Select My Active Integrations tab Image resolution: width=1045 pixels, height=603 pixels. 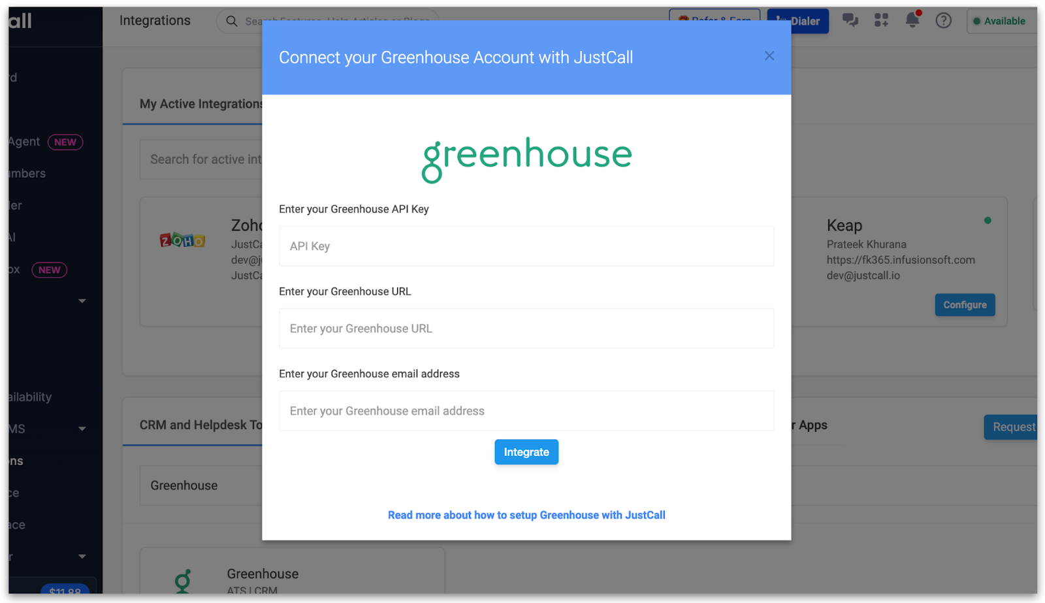pos(201,105)
